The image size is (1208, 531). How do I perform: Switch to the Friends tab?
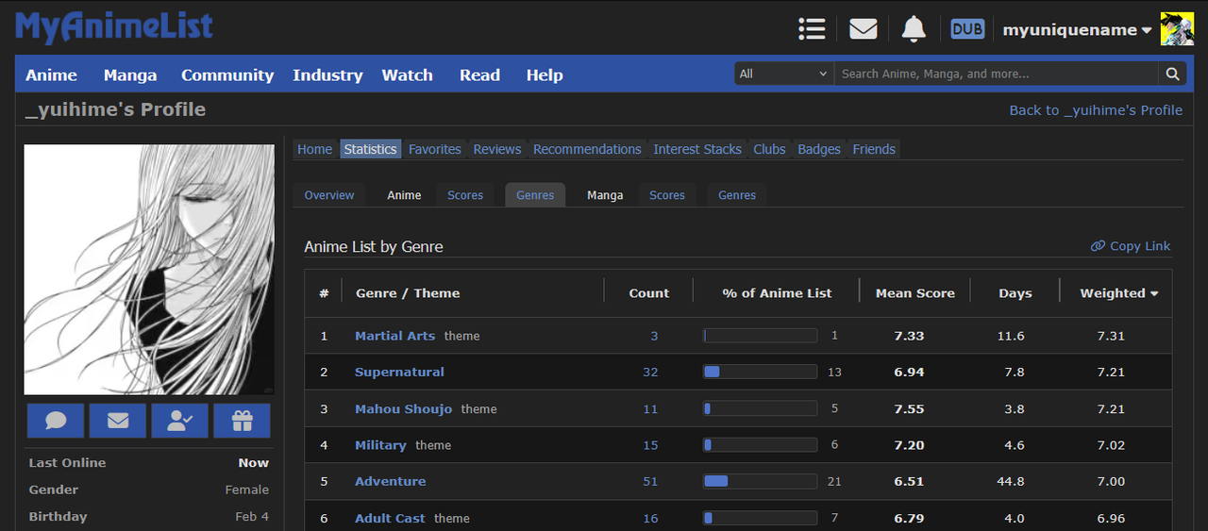point(874,149)
